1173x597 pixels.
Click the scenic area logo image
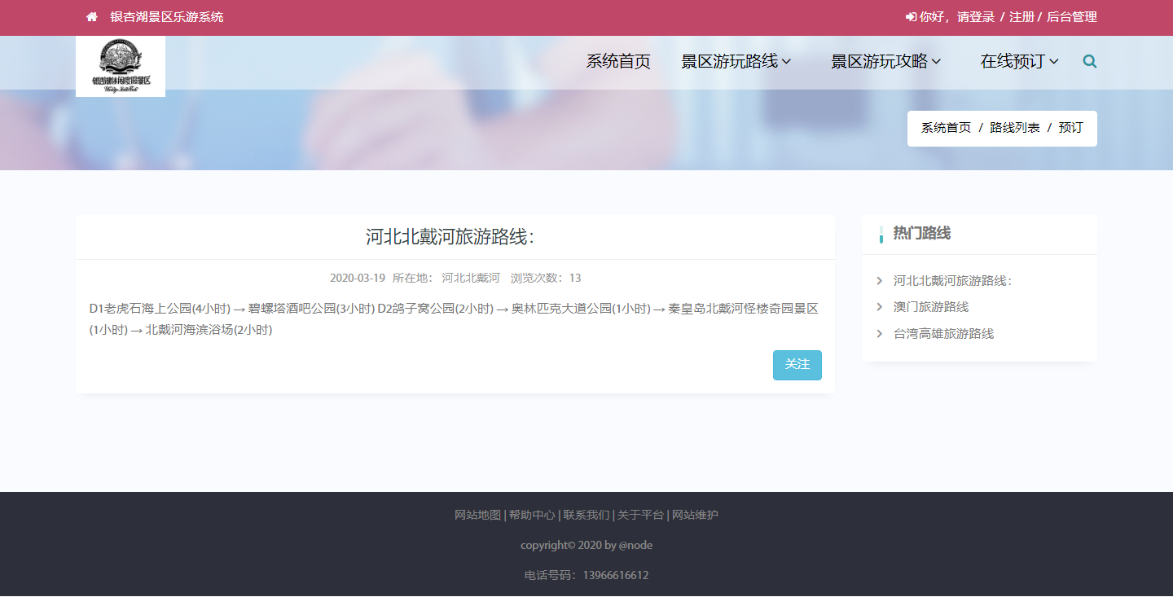(121, 66)
